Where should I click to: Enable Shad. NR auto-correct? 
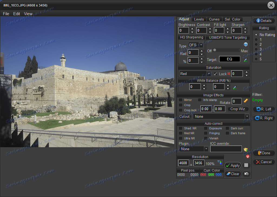click(x=180, y=128)
